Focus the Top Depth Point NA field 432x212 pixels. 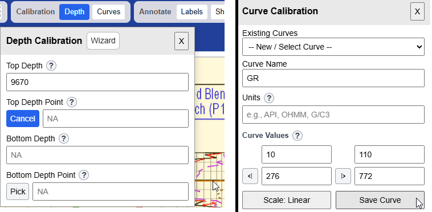[x=116, y=119]
